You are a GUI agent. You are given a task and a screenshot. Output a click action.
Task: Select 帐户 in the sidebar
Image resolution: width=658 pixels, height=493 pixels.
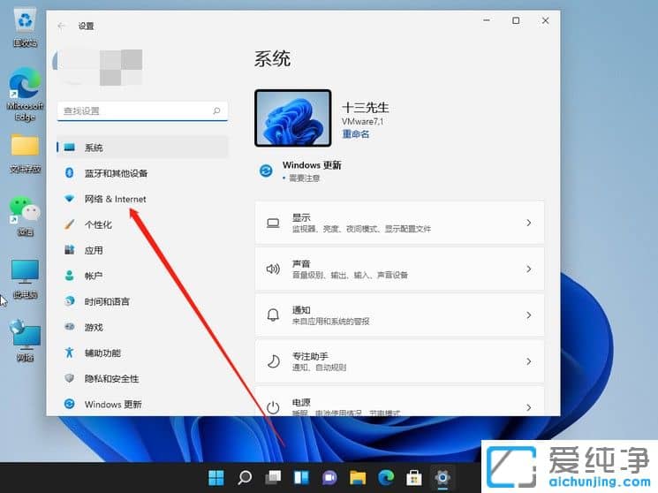click(94, 276)
